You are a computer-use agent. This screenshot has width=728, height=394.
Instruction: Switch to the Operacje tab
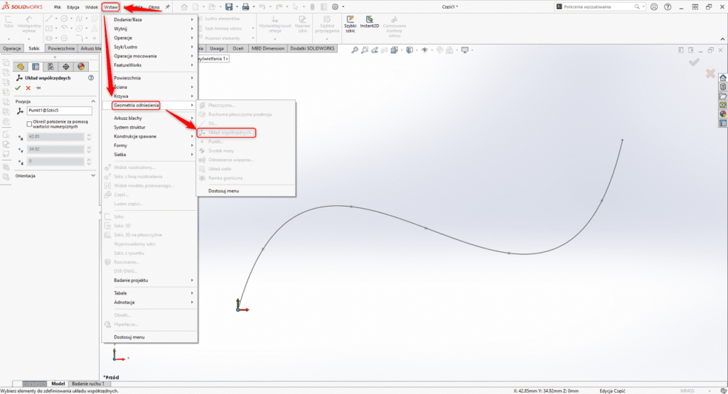pyautogui.click(x=12, y=48)
